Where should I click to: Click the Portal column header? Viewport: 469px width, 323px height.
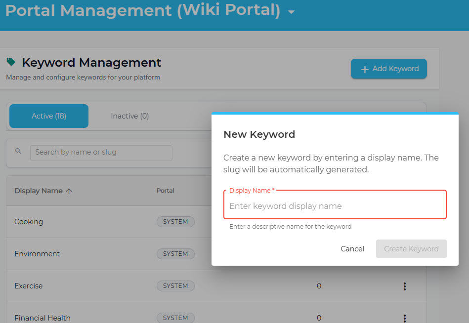[165, 191]
